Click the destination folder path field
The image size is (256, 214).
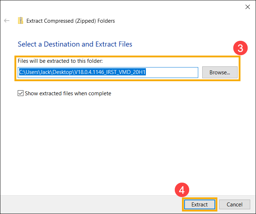(x=108, y=72)
